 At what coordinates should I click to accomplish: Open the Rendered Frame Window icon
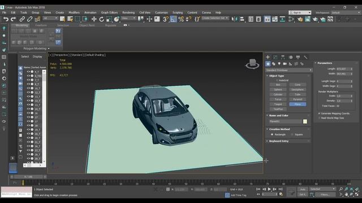308,19
